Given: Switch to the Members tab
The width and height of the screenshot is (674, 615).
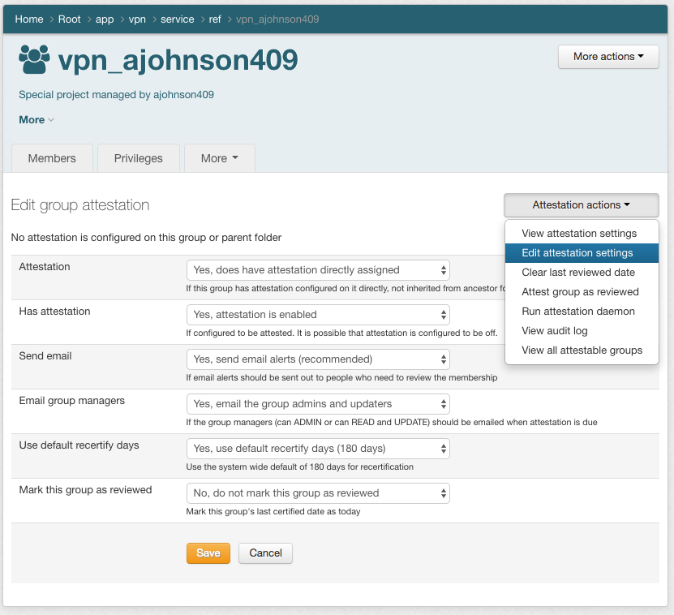Looking at the screenshot, I should [52, 158].
